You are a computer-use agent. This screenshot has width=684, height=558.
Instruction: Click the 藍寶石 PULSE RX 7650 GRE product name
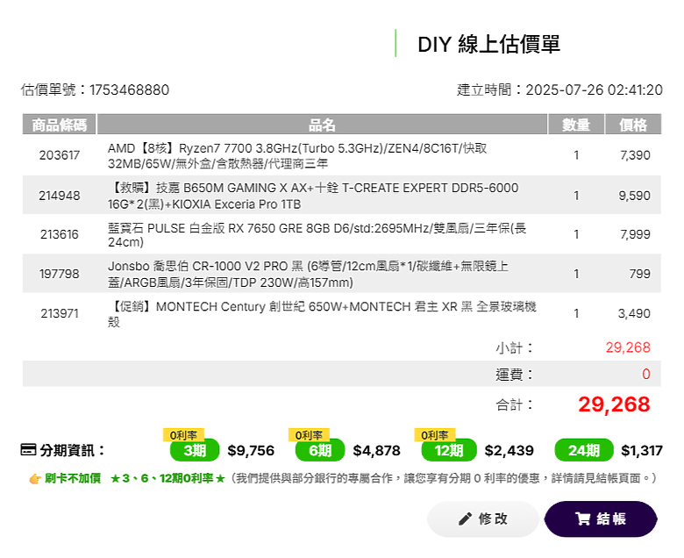click(x=317, y=235)
